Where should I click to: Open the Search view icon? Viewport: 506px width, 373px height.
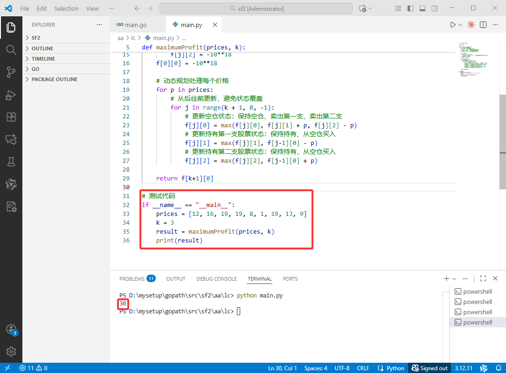click(11, 50)
